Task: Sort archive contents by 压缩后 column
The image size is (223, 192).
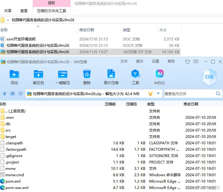Action: pyautogui.click(x=131, y=104)
